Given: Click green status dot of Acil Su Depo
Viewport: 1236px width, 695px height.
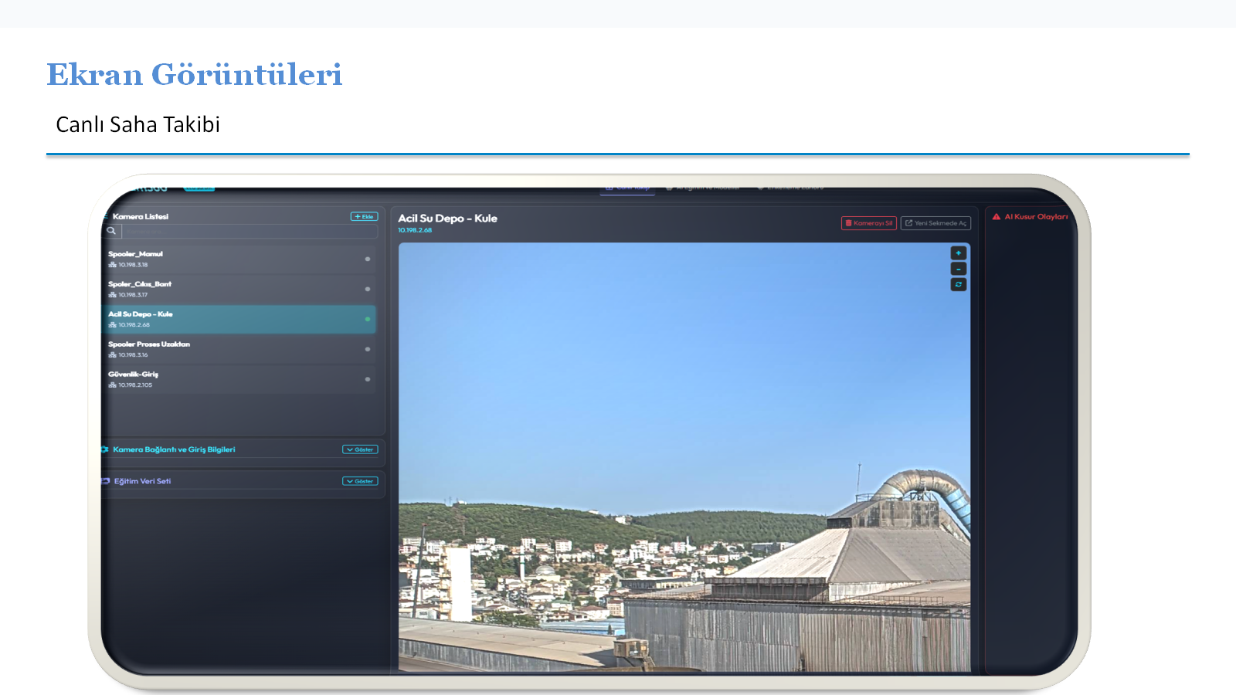Looking at the screenshot, I should click(368, 319).
